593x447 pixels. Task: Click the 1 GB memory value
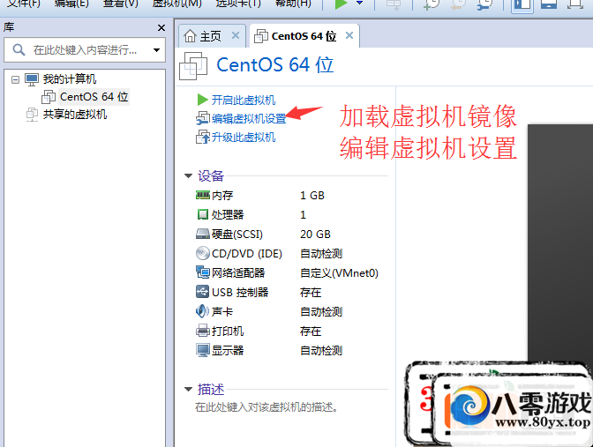[312, 196]
